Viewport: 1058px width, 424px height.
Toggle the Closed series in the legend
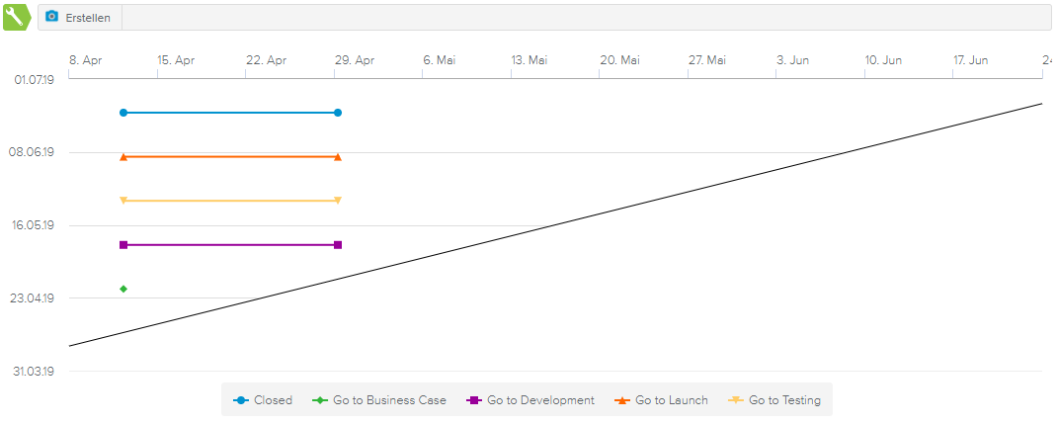point(263,400)
